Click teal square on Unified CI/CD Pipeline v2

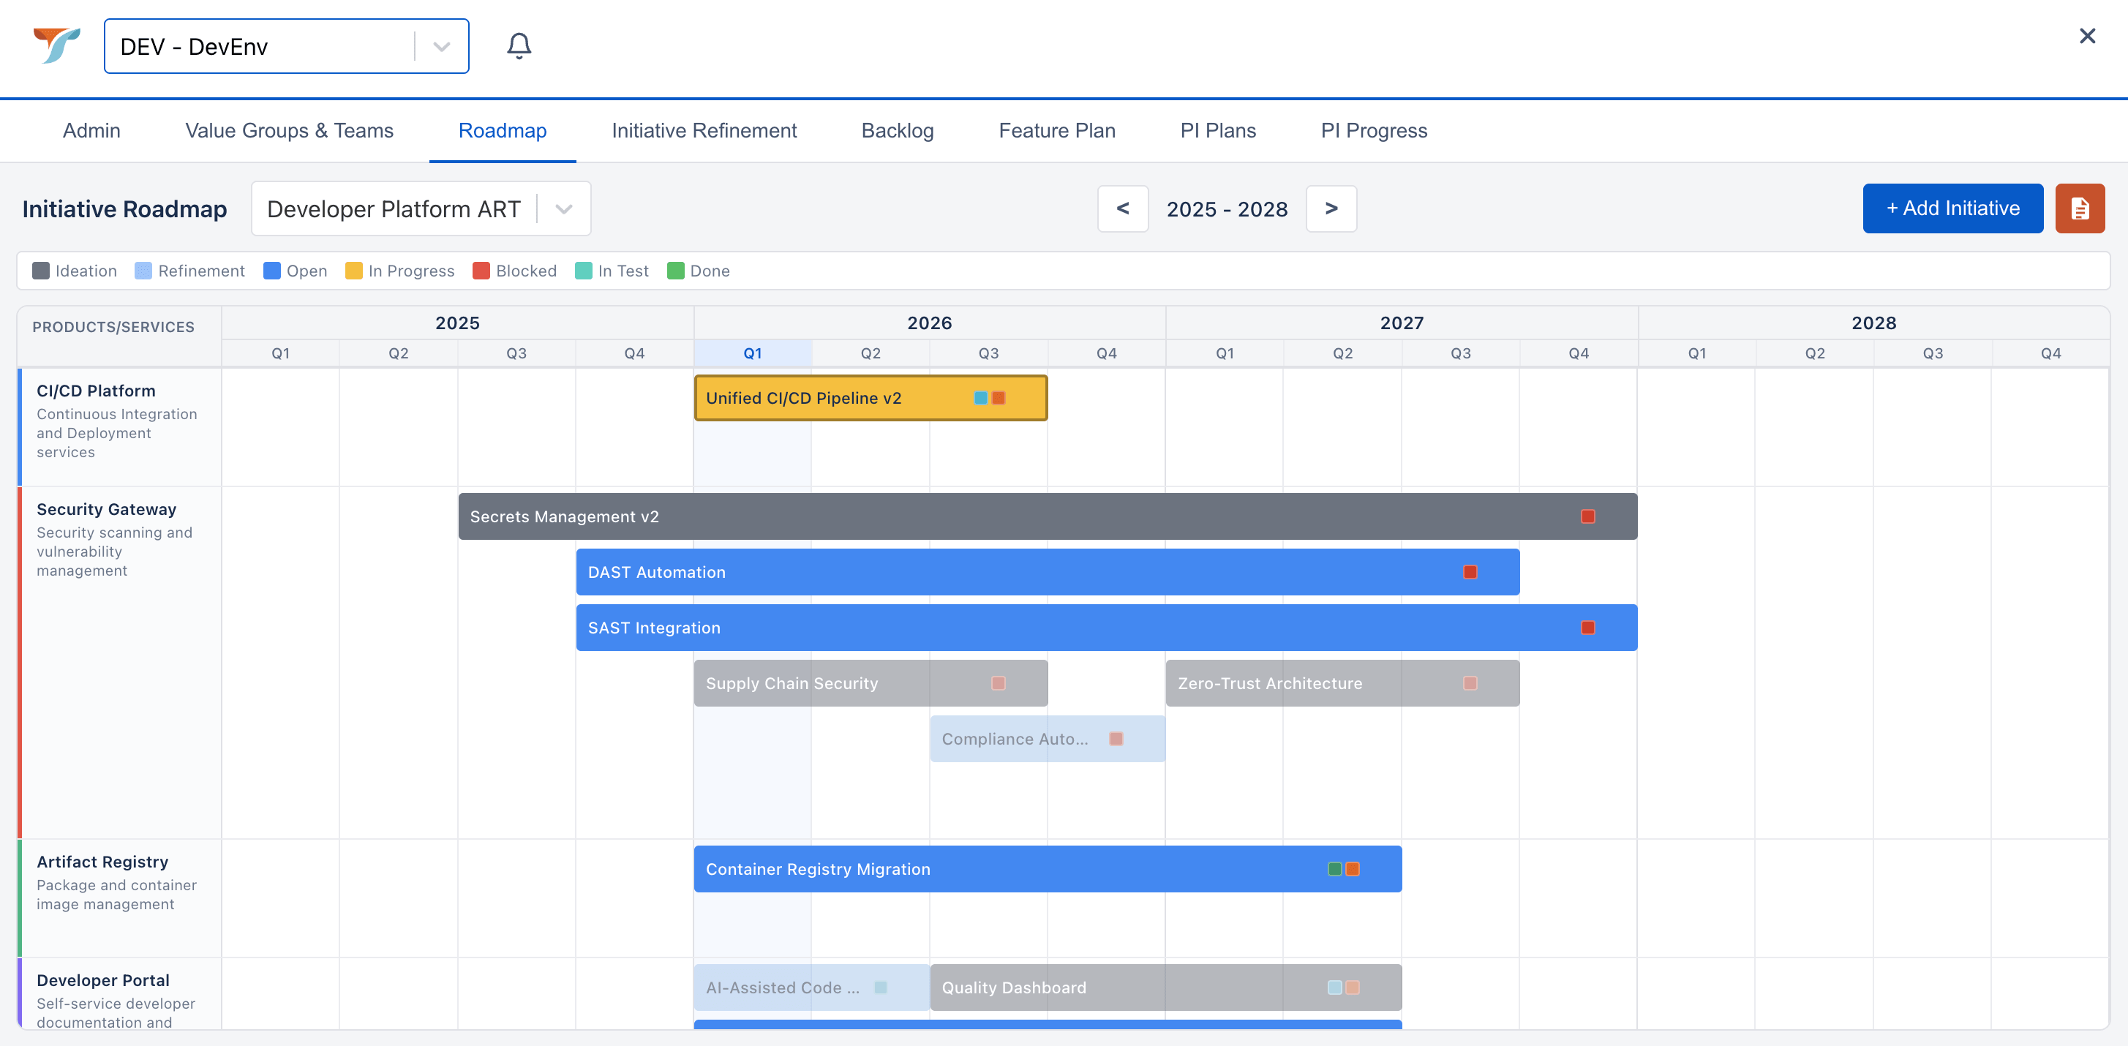(980, 397)
